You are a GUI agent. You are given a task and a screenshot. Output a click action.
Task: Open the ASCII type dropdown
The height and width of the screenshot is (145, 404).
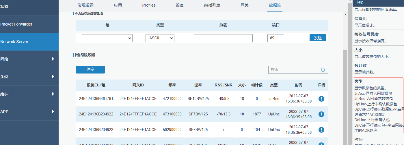[x=160, y=38]
